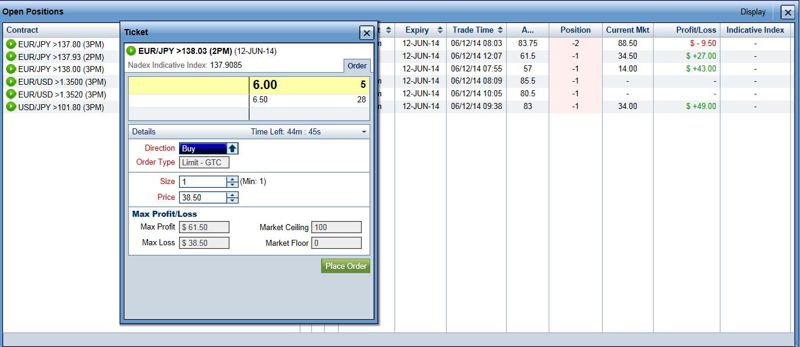Click green arrow icon beside USD/JPY >101.80
Screen dimensions: 800x347
tap(11, 107)
